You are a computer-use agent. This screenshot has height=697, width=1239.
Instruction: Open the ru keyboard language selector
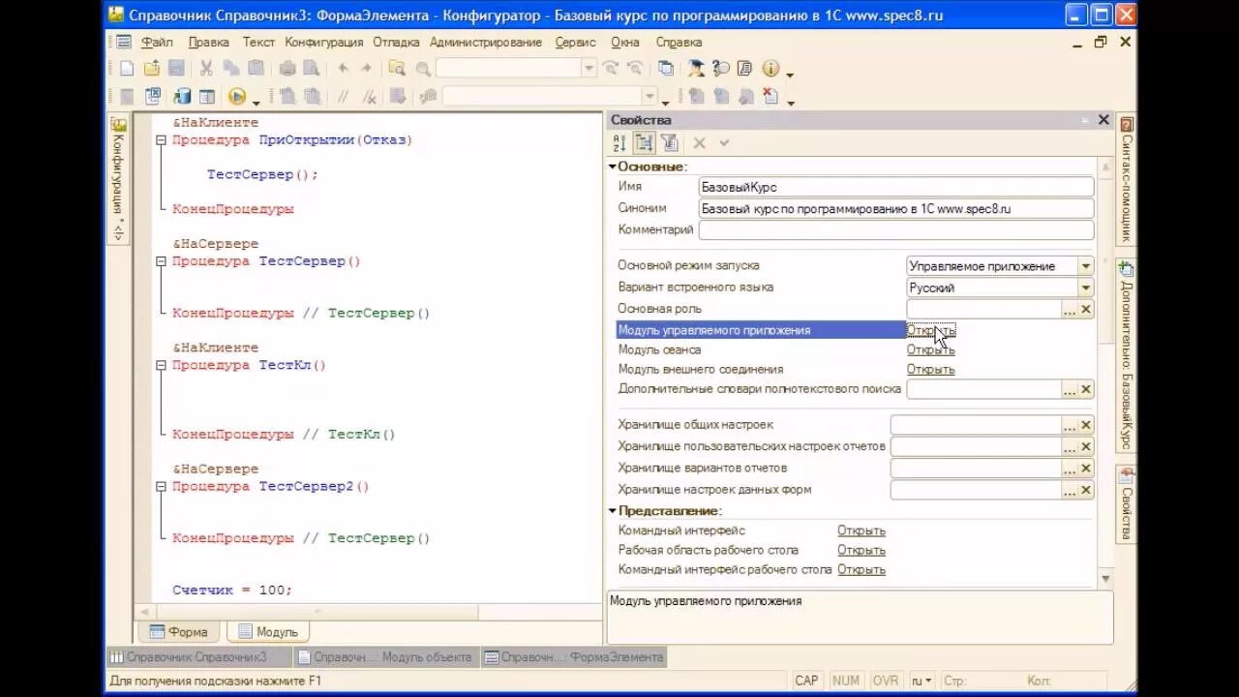coord(922,681)
